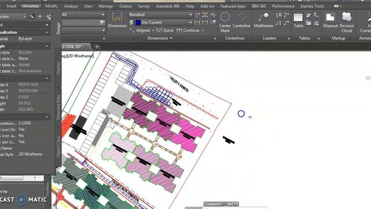Start the Revision Cloud tool
The height and width of the screenshot is (209, 371).
(x=347, y=22)
